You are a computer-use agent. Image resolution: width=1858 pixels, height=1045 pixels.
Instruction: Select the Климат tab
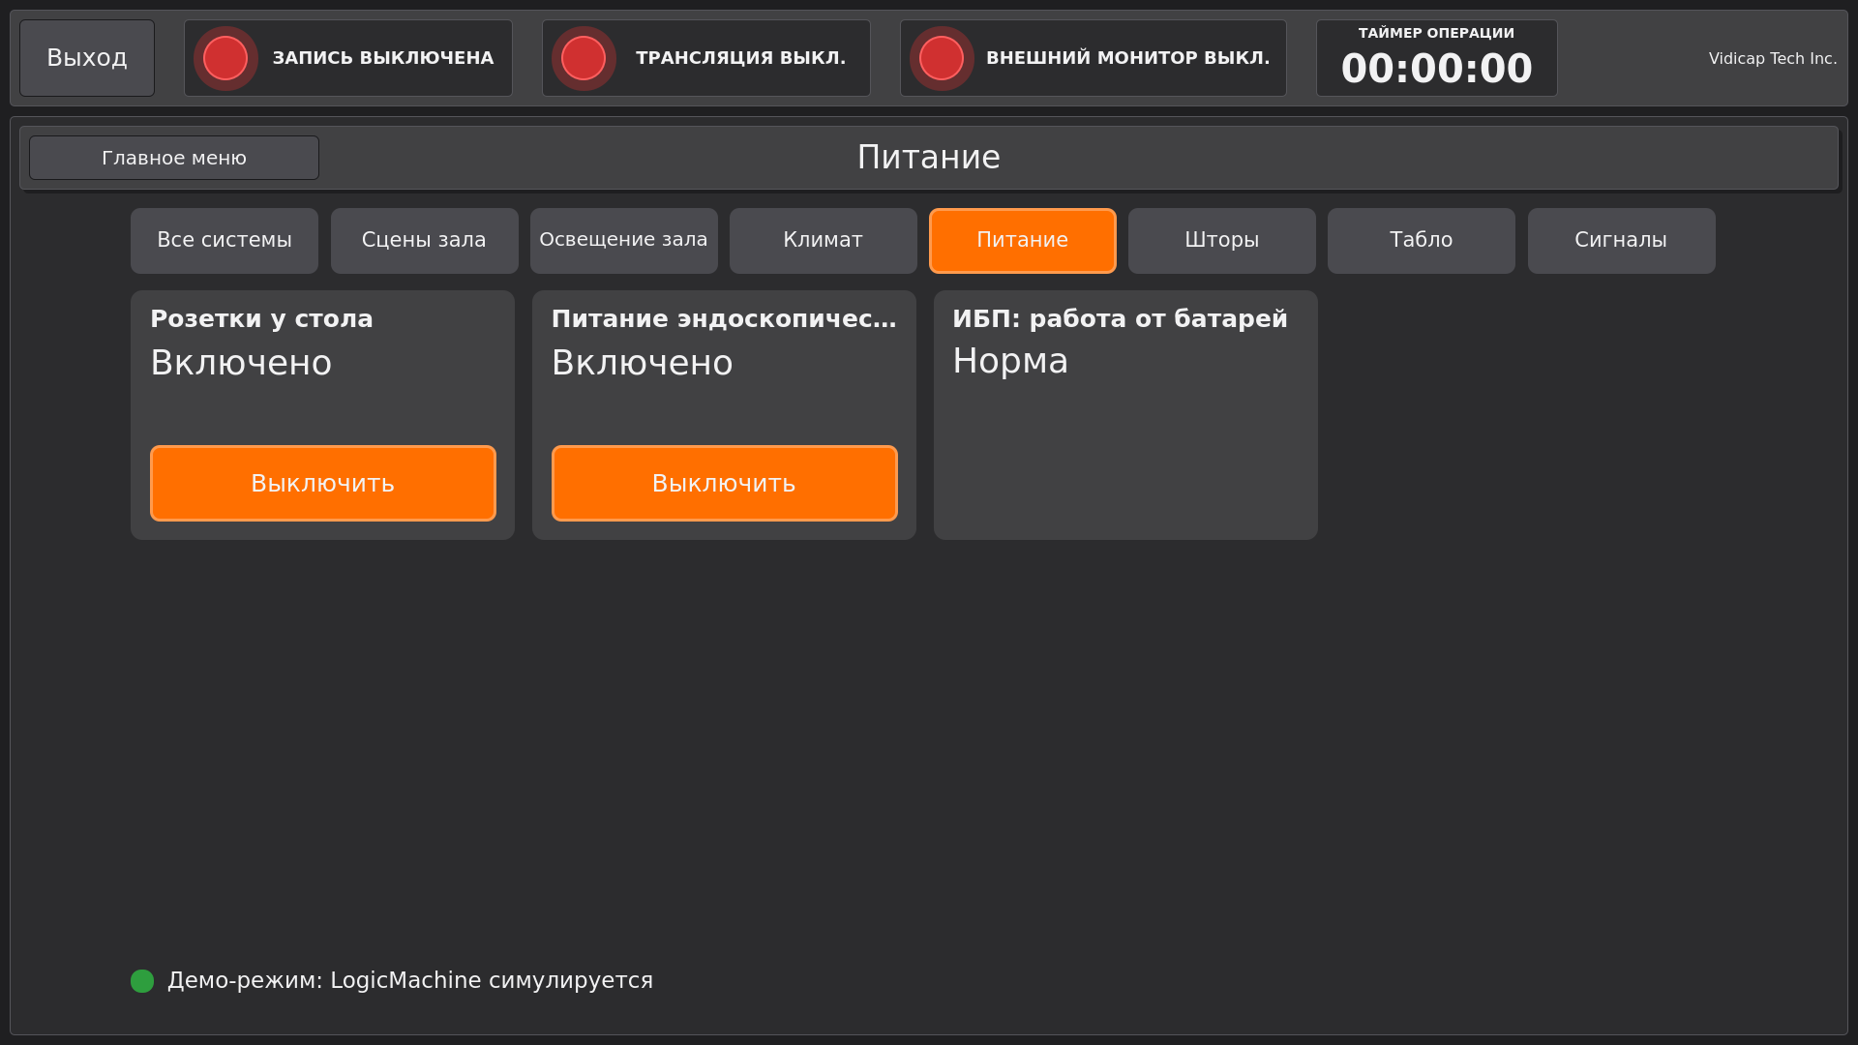coord(824,240)
